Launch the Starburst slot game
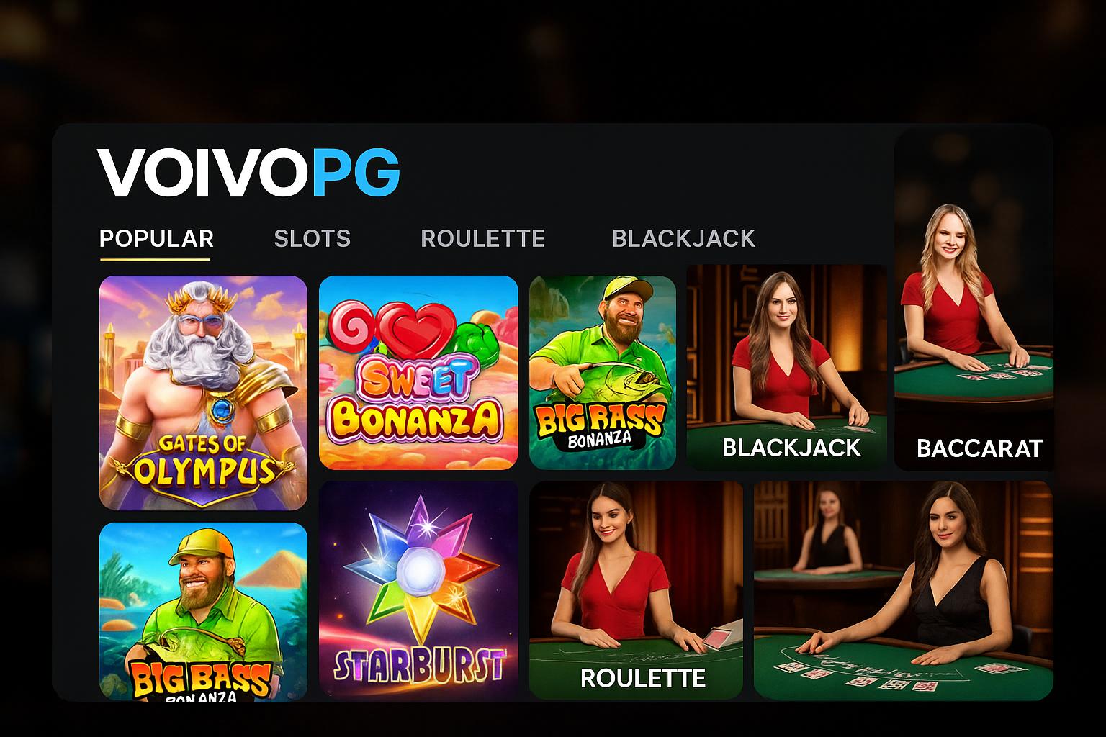Image resolution: width=1106 pixels, height=737 pixels. click(x=418, y=590)
